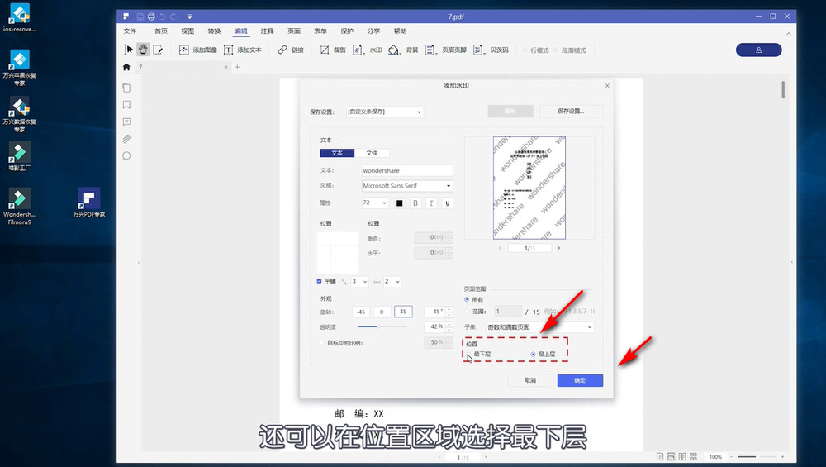Click the 链接 link tool
This screenshot has height=467, width=826.
pos(292,50)
